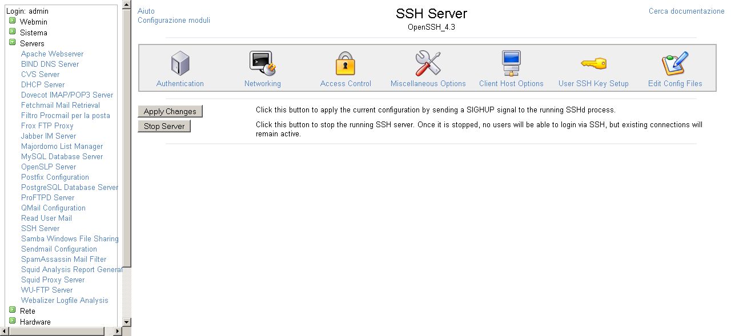Open the Authentication server tower icon

click(x=180, y=63)
